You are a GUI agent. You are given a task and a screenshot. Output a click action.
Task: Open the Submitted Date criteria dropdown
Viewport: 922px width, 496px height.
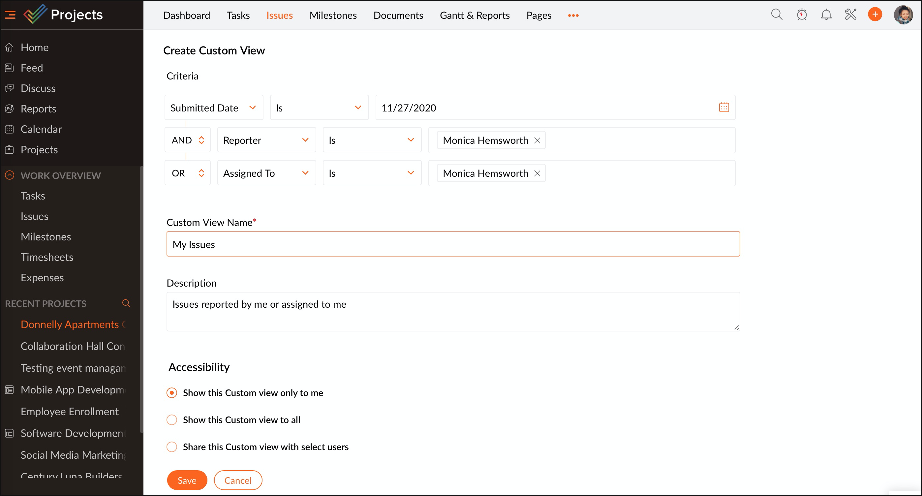coord(214,108)
